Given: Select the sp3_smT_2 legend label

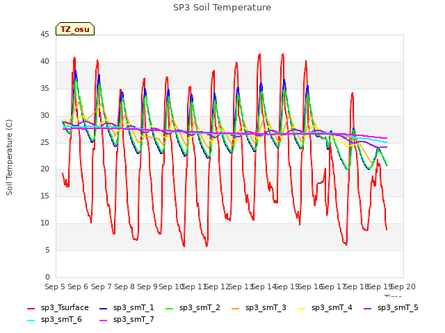Looking at the screenshot, I should click(200, 308).
